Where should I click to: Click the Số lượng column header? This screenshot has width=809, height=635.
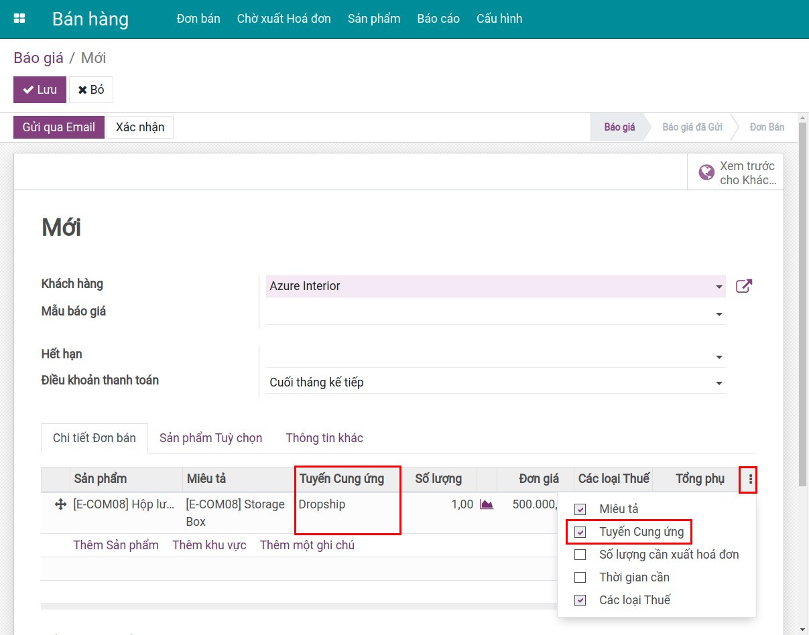440,479
